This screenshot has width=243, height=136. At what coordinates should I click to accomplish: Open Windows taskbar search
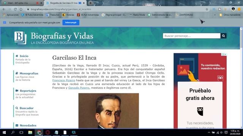point(13,132)
